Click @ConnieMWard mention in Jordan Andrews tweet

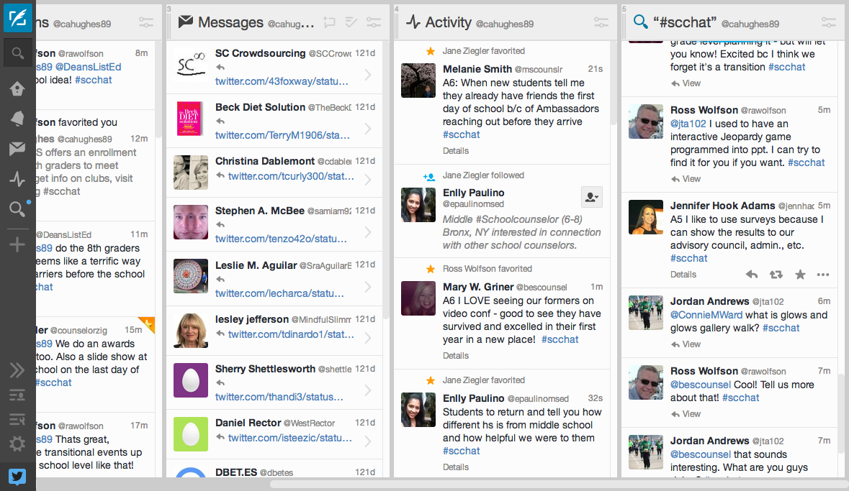point(706,315)
